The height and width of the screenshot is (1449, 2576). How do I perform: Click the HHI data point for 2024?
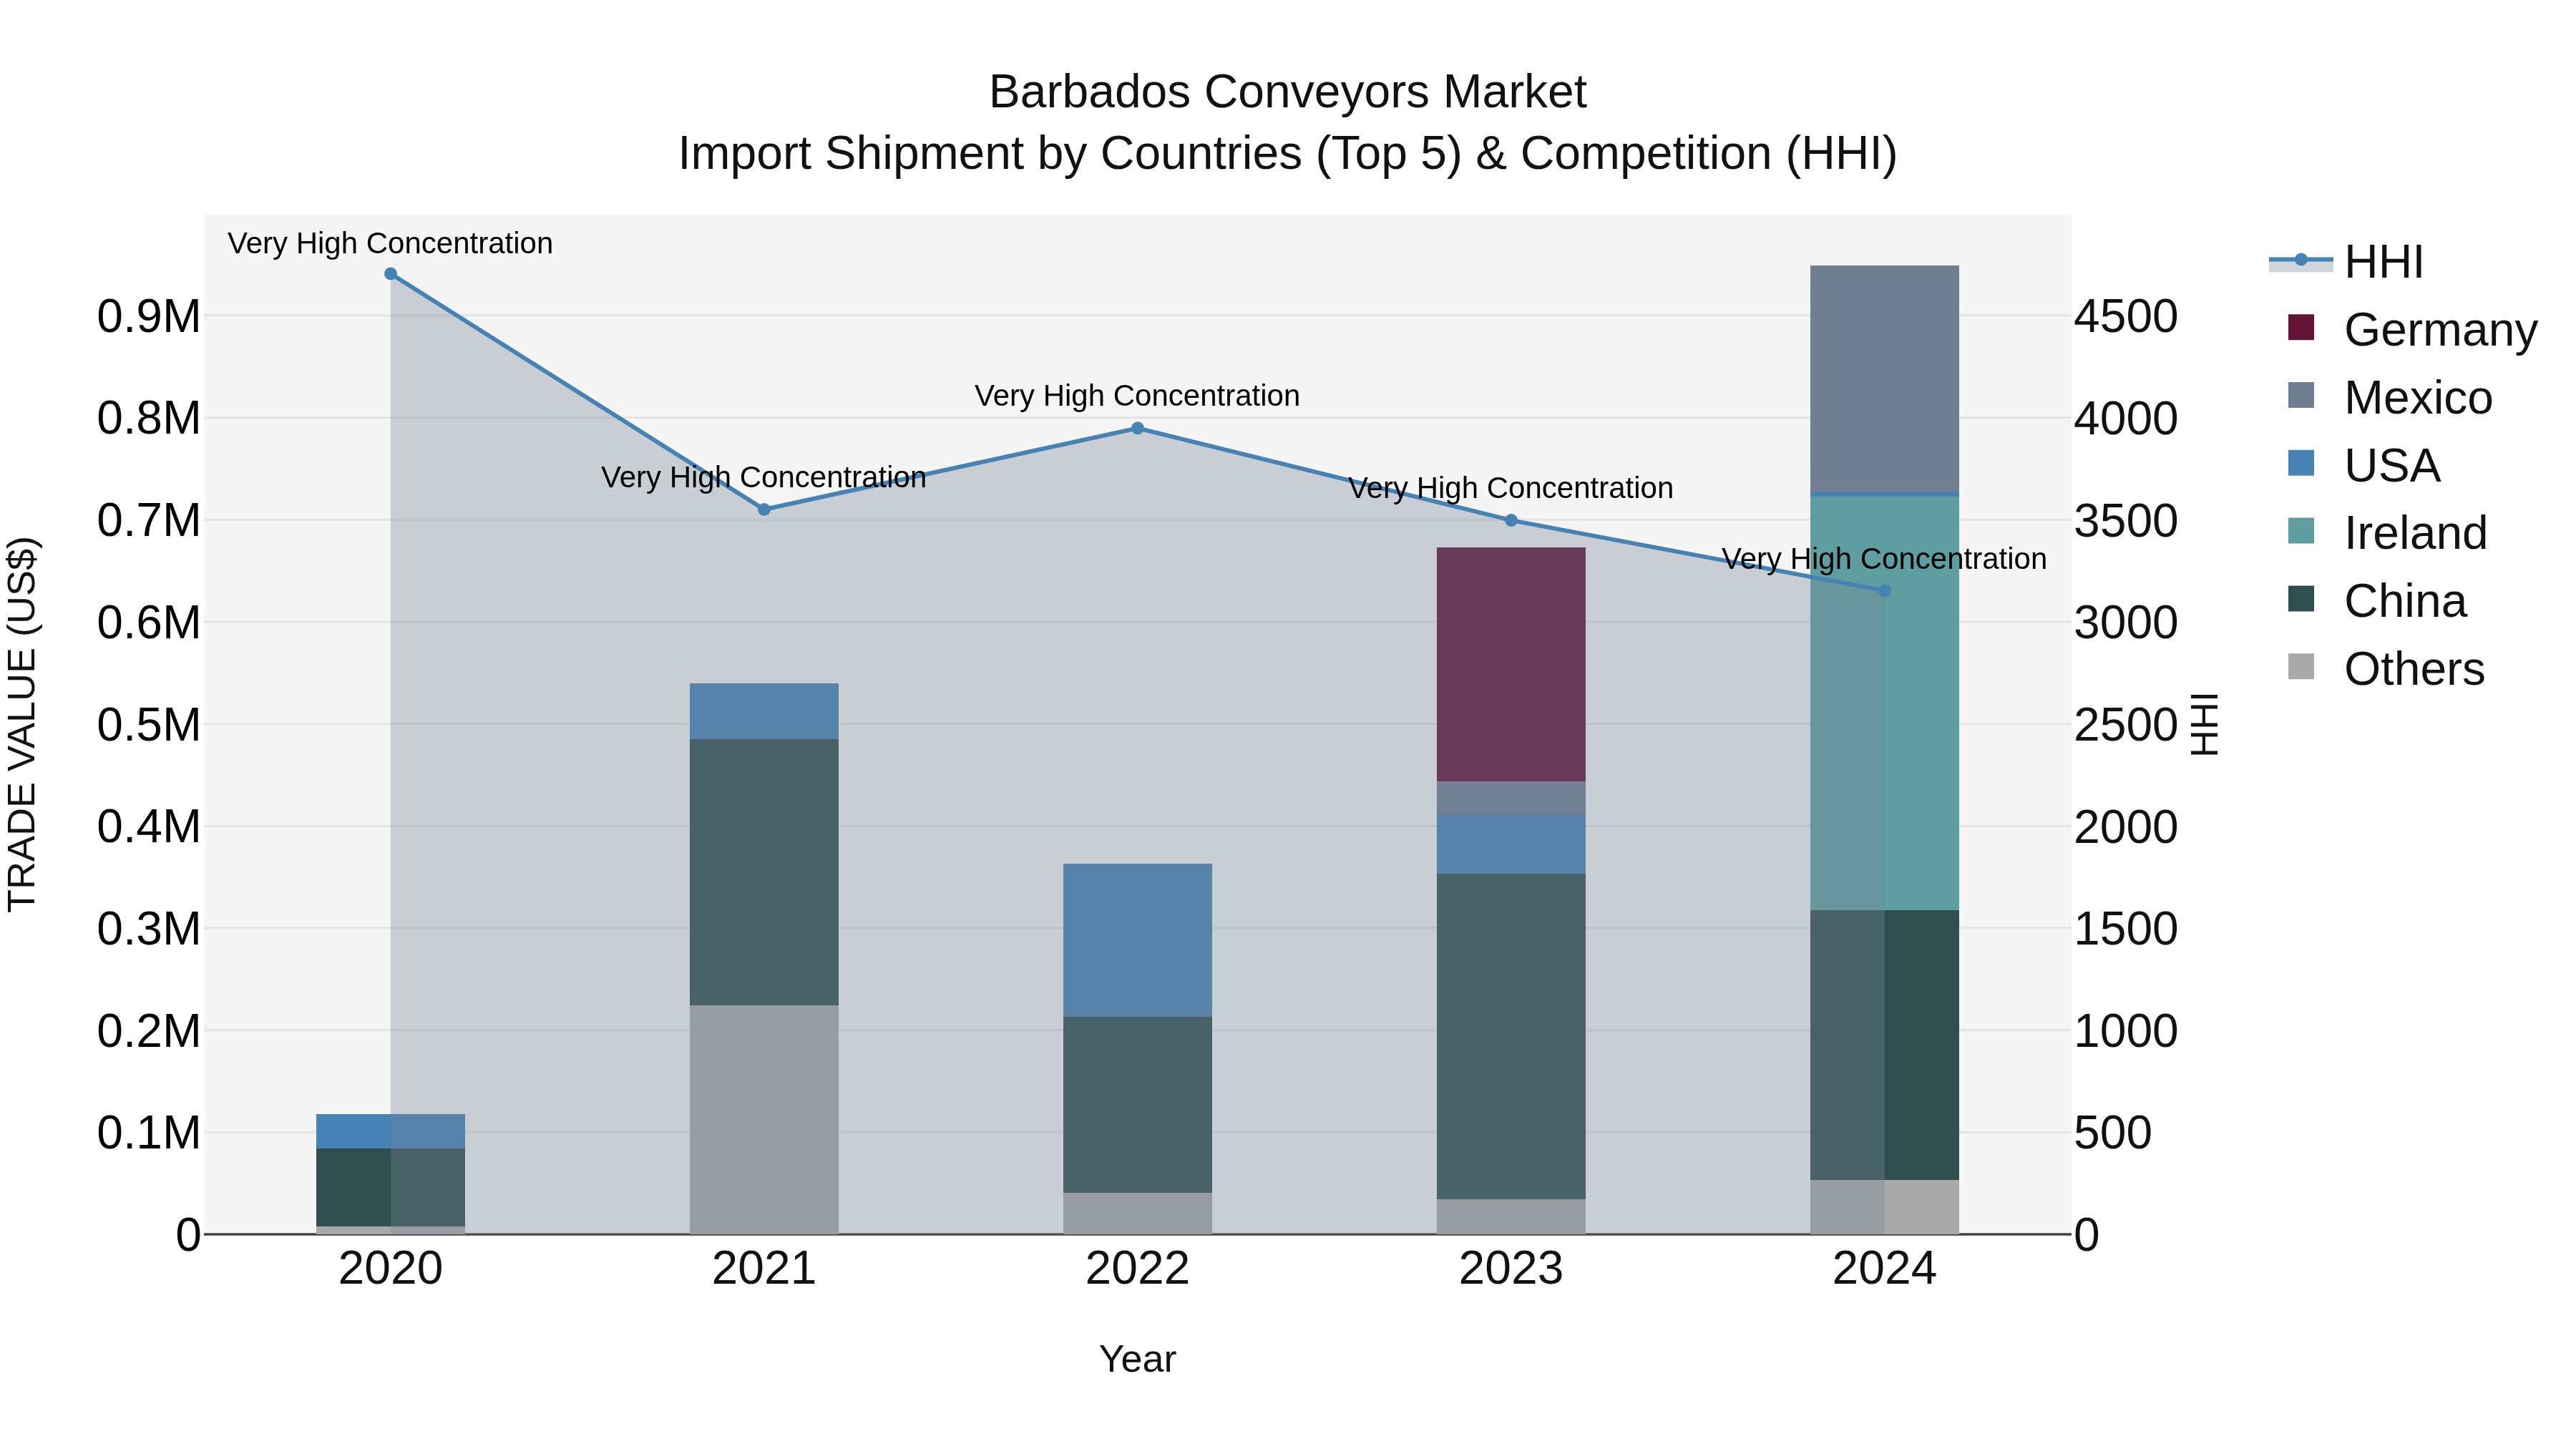1885,591
